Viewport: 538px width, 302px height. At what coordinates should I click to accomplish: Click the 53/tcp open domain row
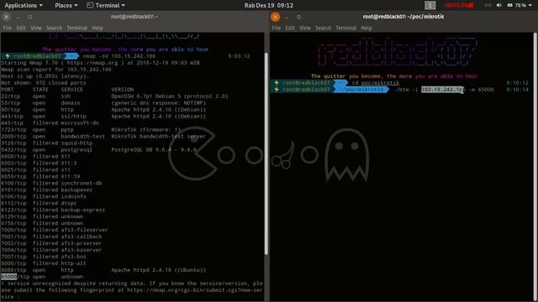pos(103,103)
